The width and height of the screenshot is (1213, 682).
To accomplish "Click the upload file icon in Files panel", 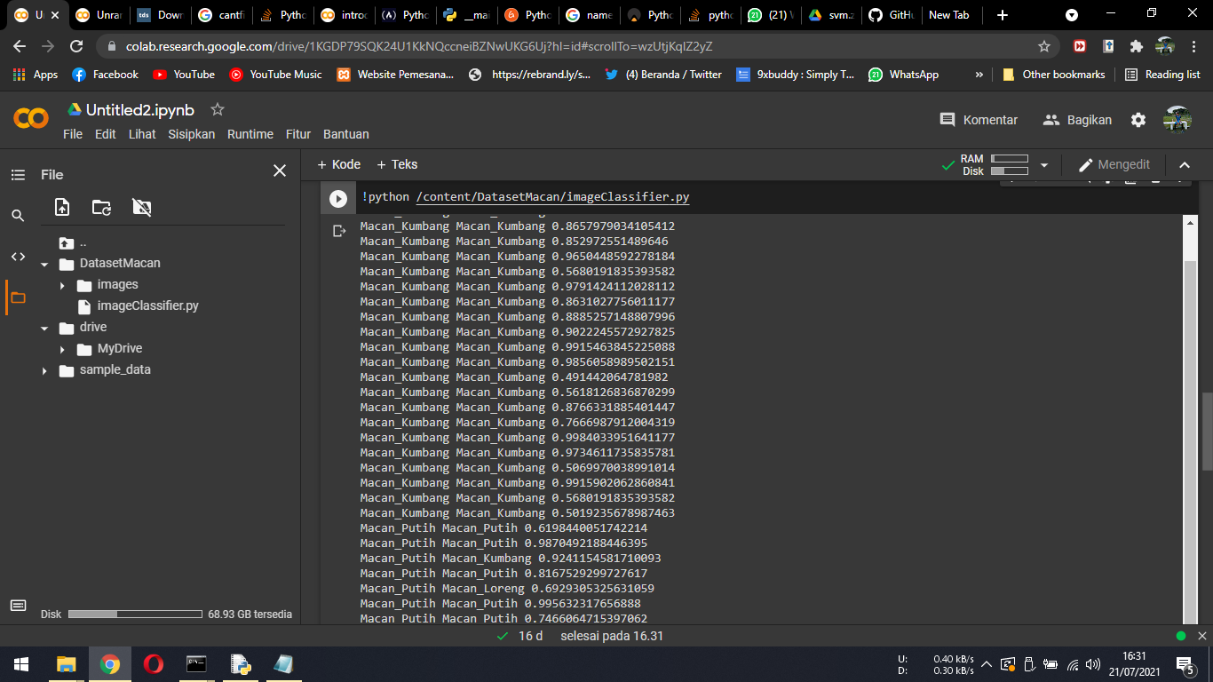I will (x=61, y=207).
